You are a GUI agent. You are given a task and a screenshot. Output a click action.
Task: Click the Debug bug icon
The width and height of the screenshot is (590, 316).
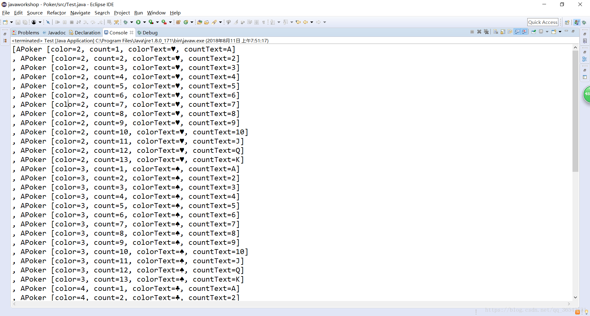pyautogui.click(x=125, y=22)
